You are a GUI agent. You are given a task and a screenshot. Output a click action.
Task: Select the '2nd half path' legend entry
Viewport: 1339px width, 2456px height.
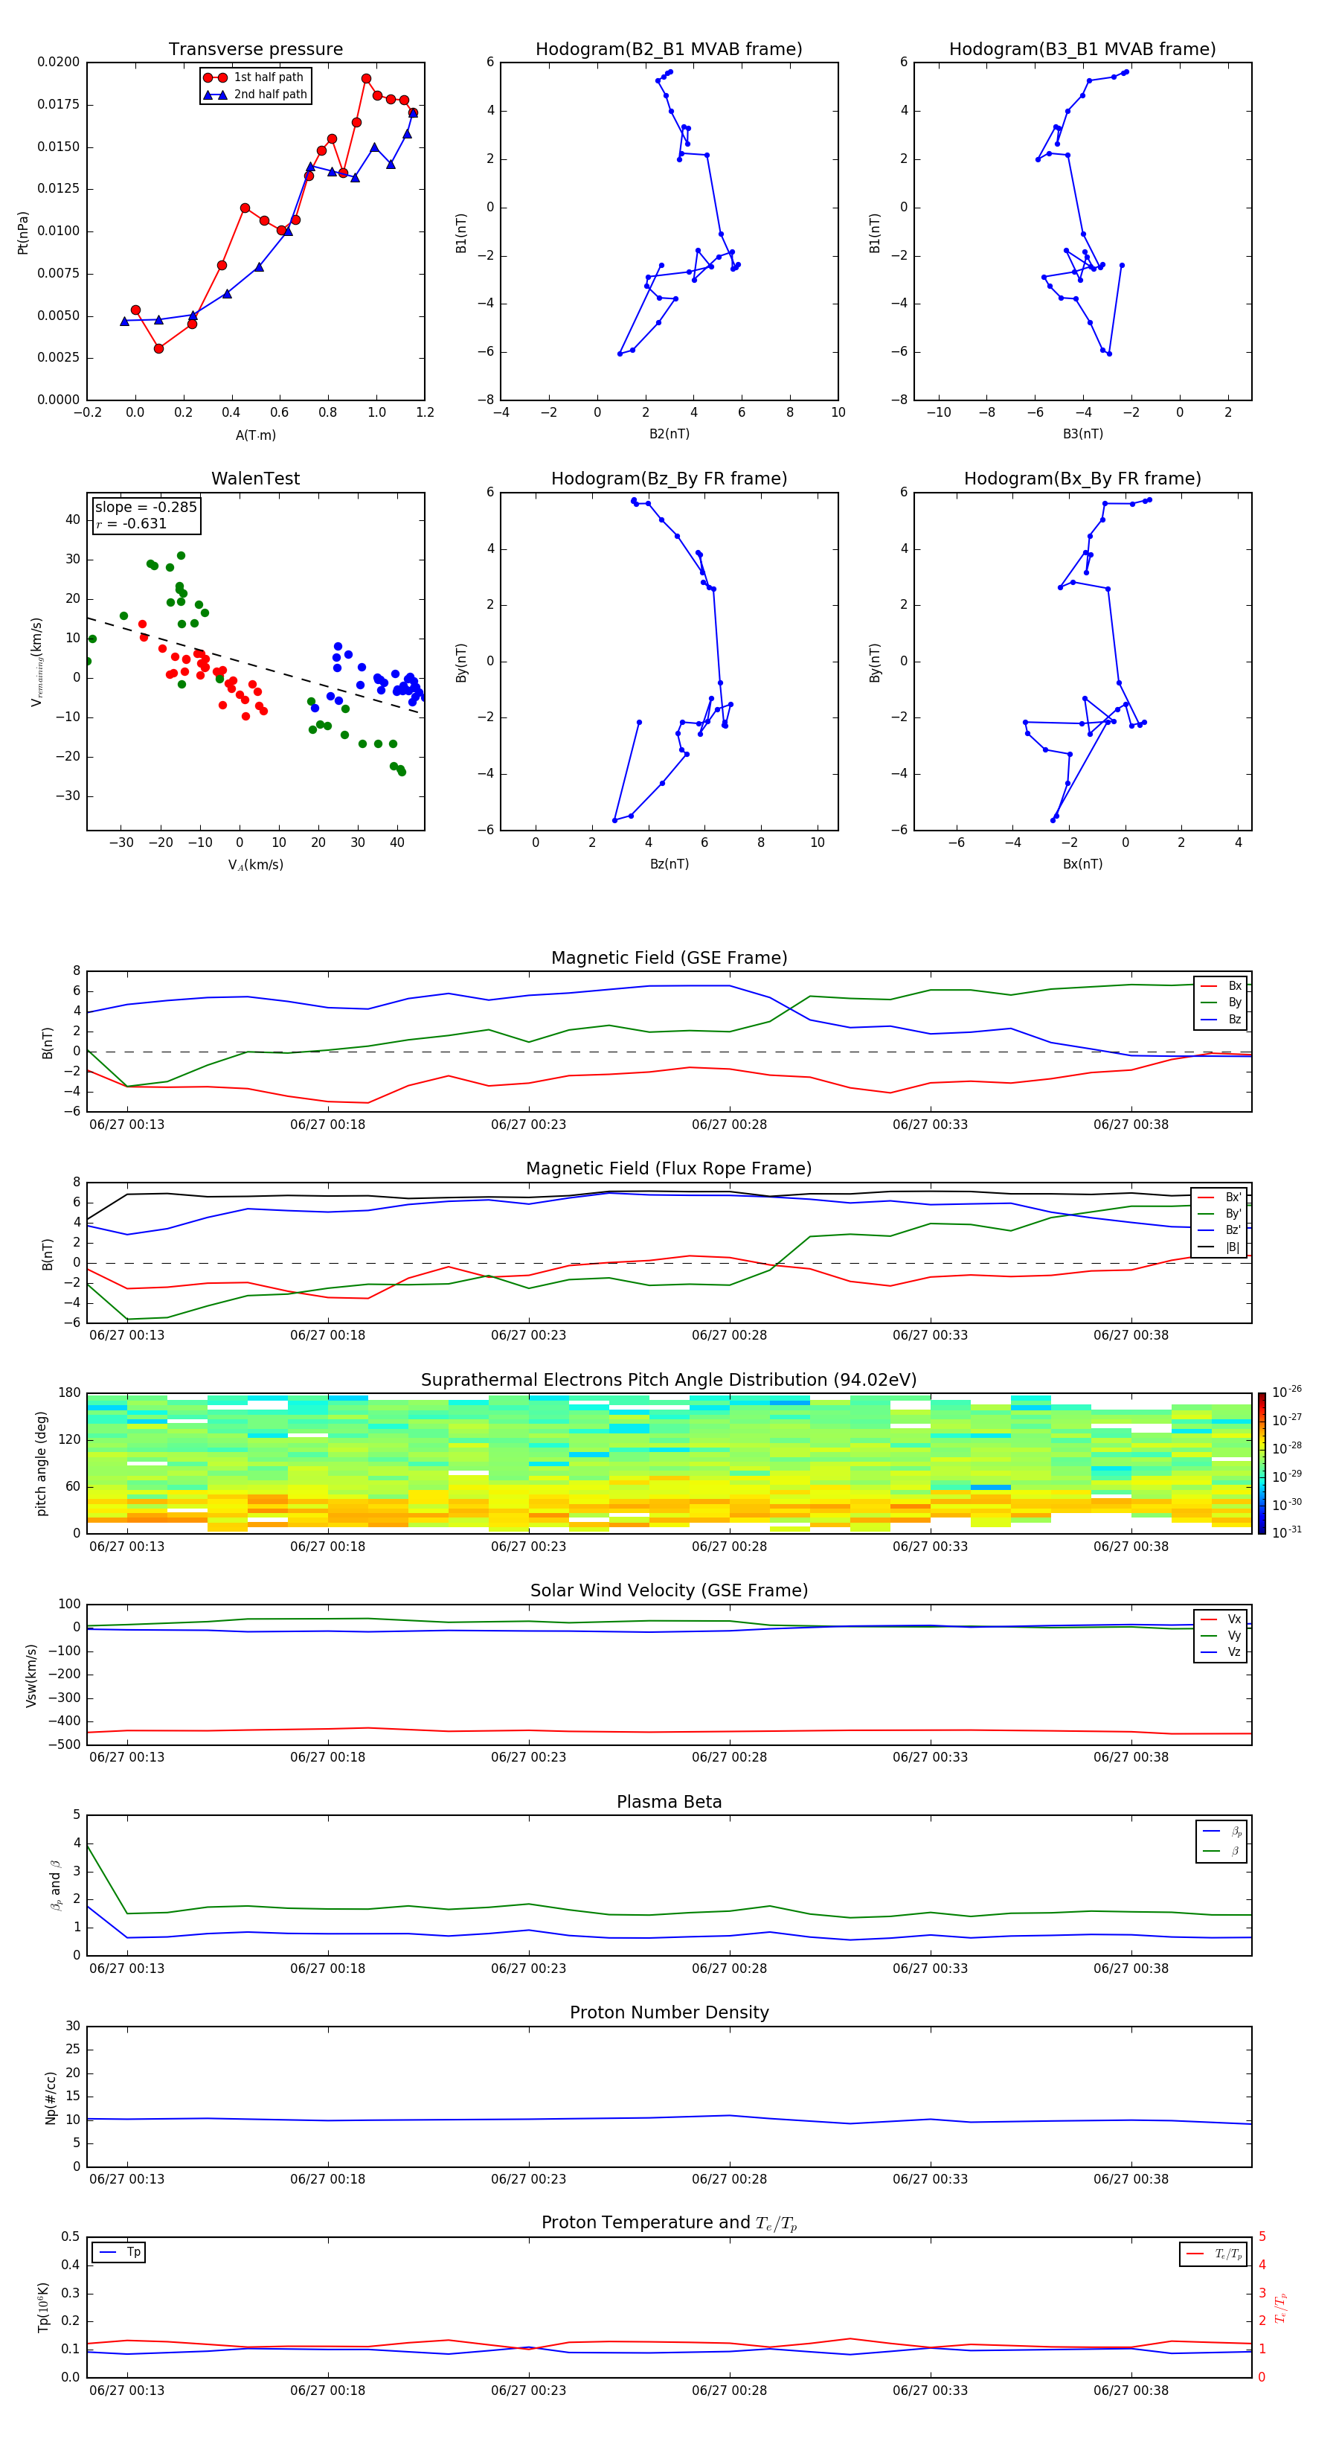[x=255, y=95]
